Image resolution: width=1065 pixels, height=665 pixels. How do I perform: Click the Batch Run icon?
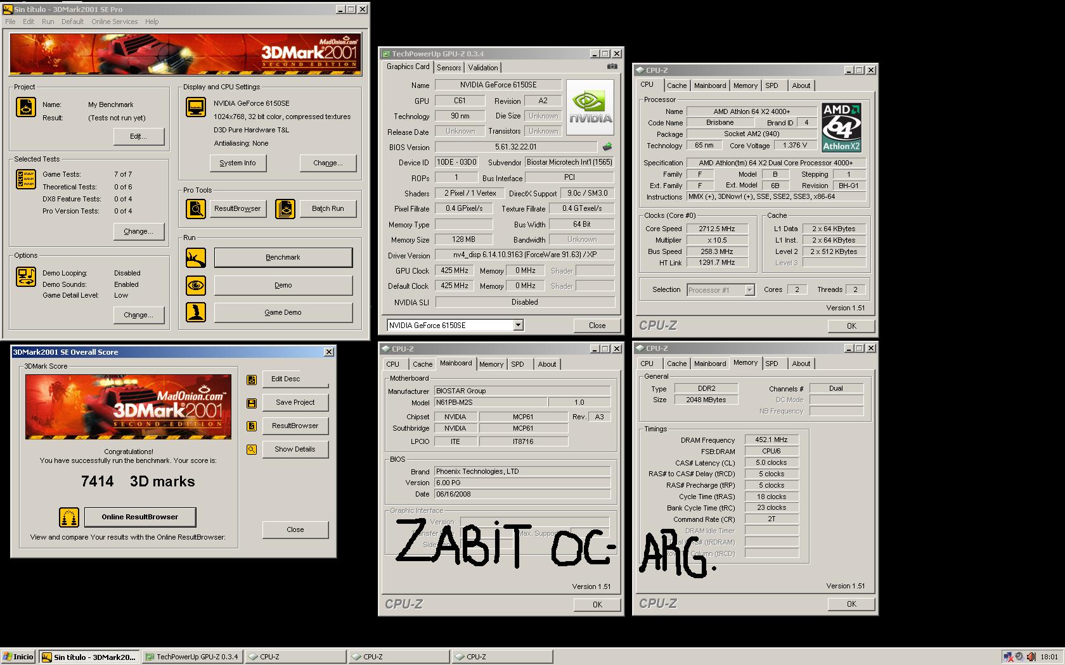(285, 208)
